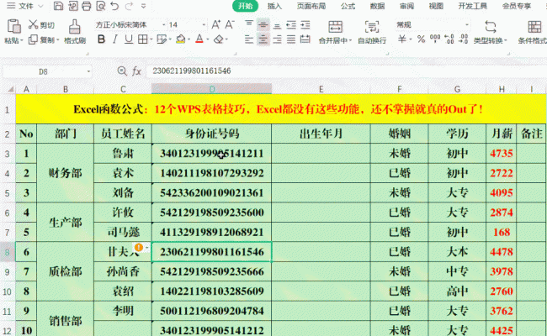
Task: Click the eraser clear formatting icon
Action: (x=219, y=39)
